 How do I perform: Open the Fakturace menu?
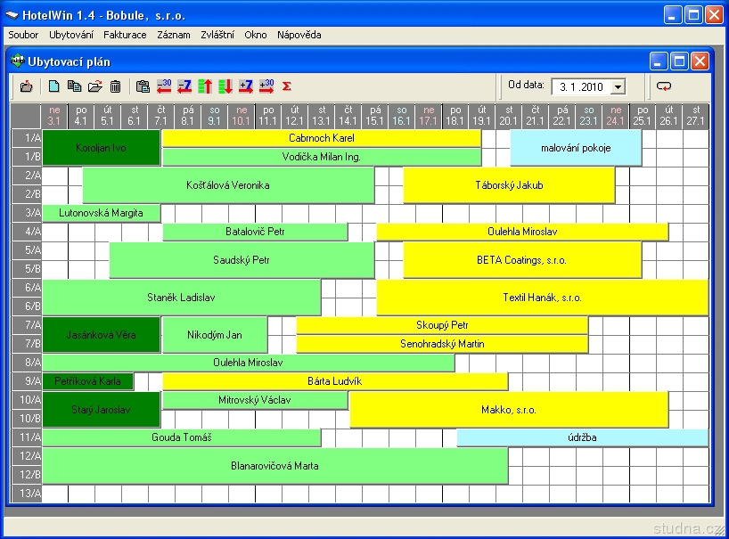(x=125, y=35)
